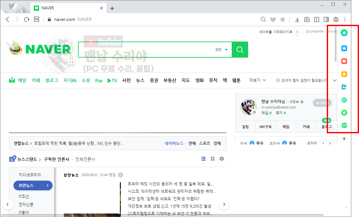This screenshot has height=217, width=359.
Task: Go to next newsstand page arrow
Action: 224,204
